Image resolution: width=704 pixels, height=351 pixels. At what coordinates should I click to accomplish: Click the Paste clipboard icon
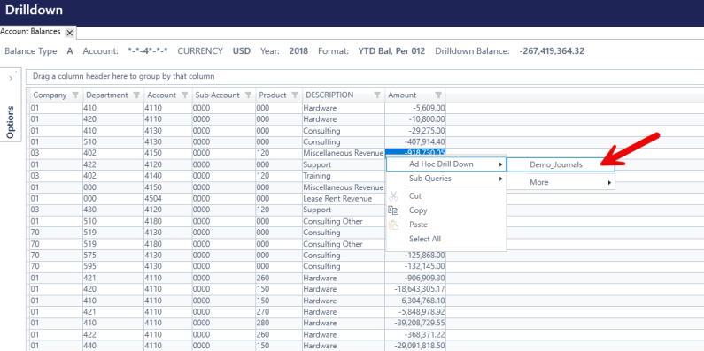tap(393, 225)
